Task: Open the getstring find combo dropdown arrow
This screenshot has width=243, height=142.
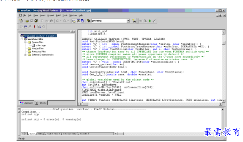Action: click(x=128, y=21)
